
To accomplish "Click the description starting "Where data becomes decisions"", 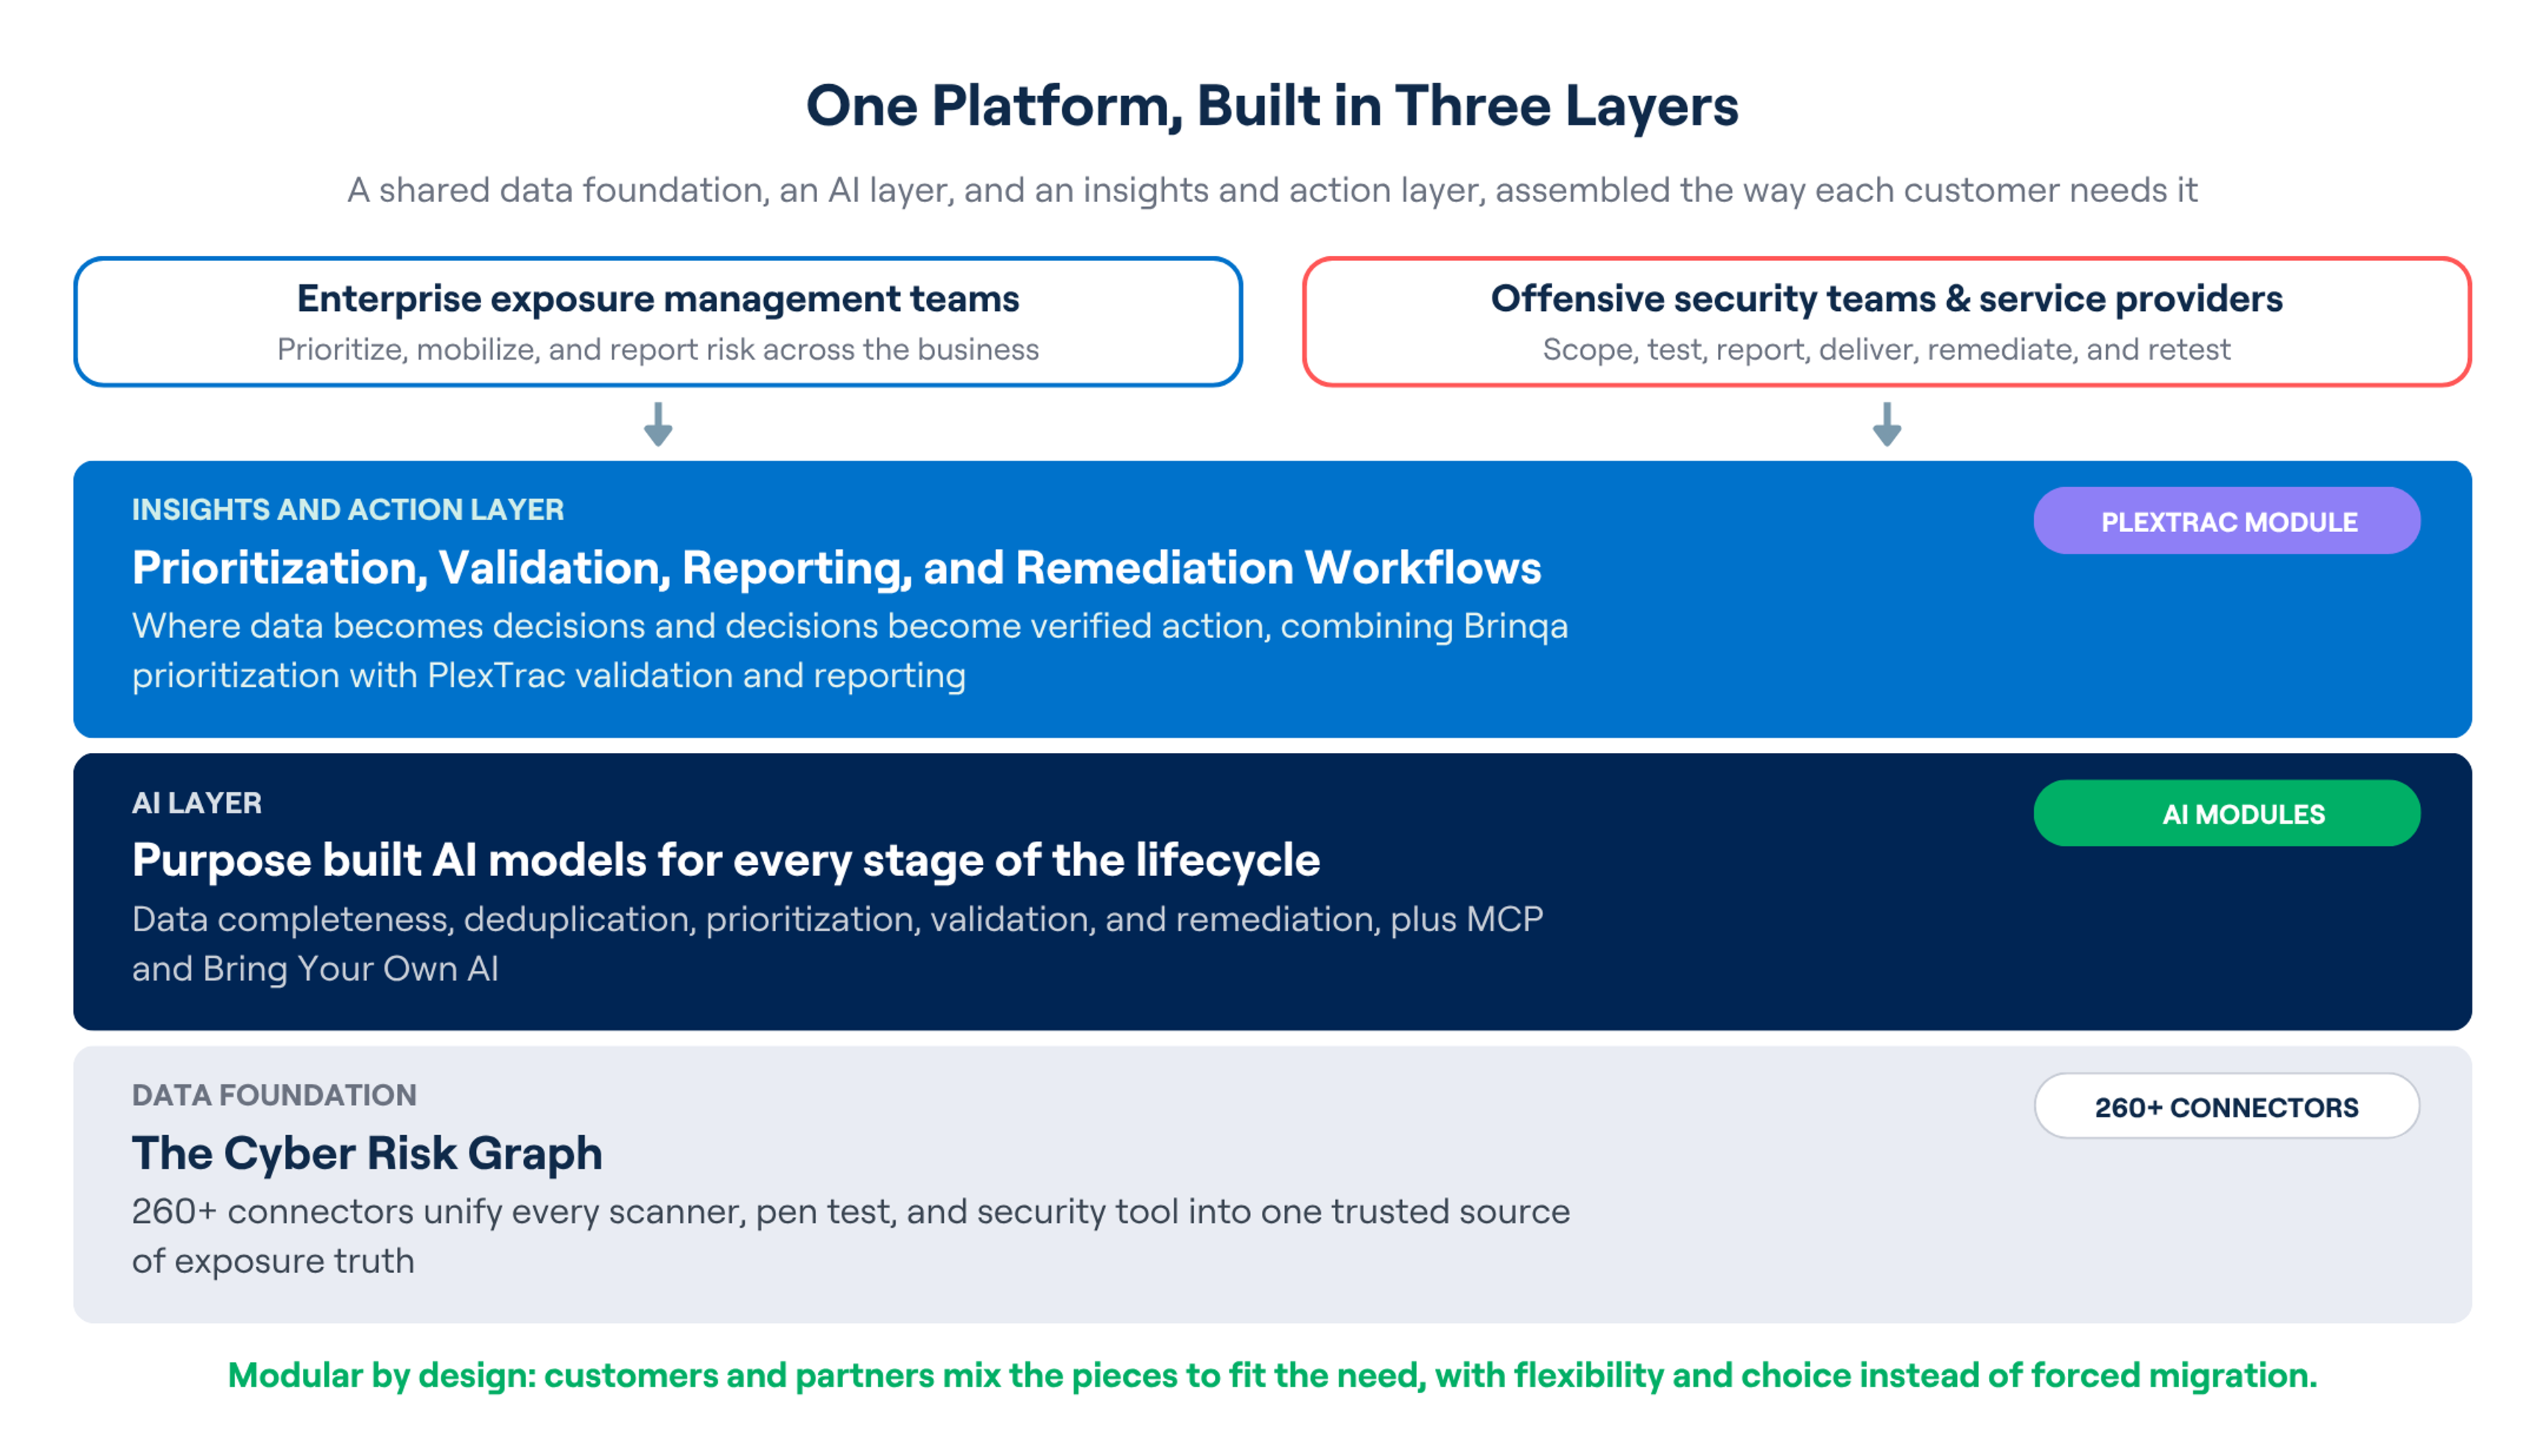I will pos(850,651).
